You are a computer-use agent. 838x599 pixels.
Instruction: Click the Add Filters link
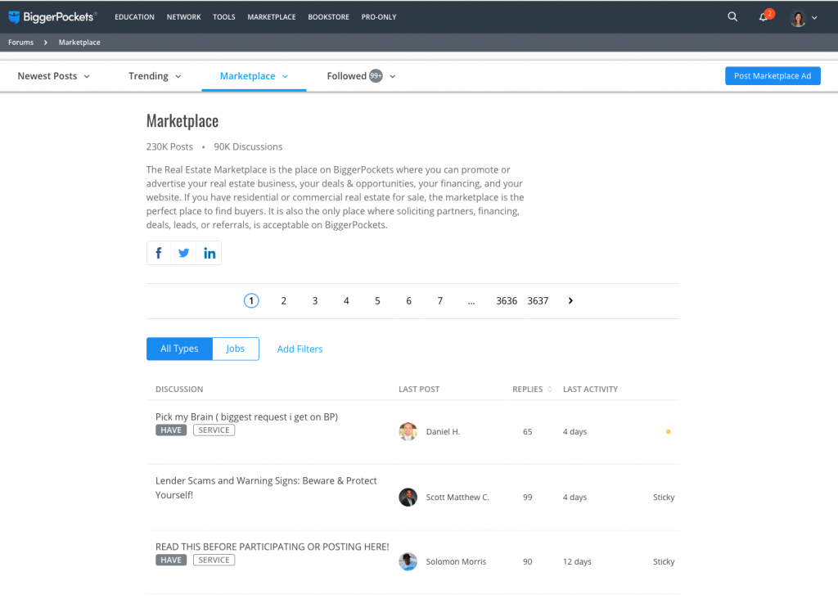click(x=300, y=349)
